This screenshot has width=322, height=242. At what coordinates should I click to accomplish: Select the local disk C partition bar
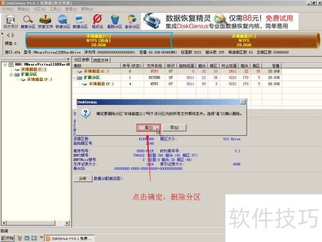pos(99,41)
